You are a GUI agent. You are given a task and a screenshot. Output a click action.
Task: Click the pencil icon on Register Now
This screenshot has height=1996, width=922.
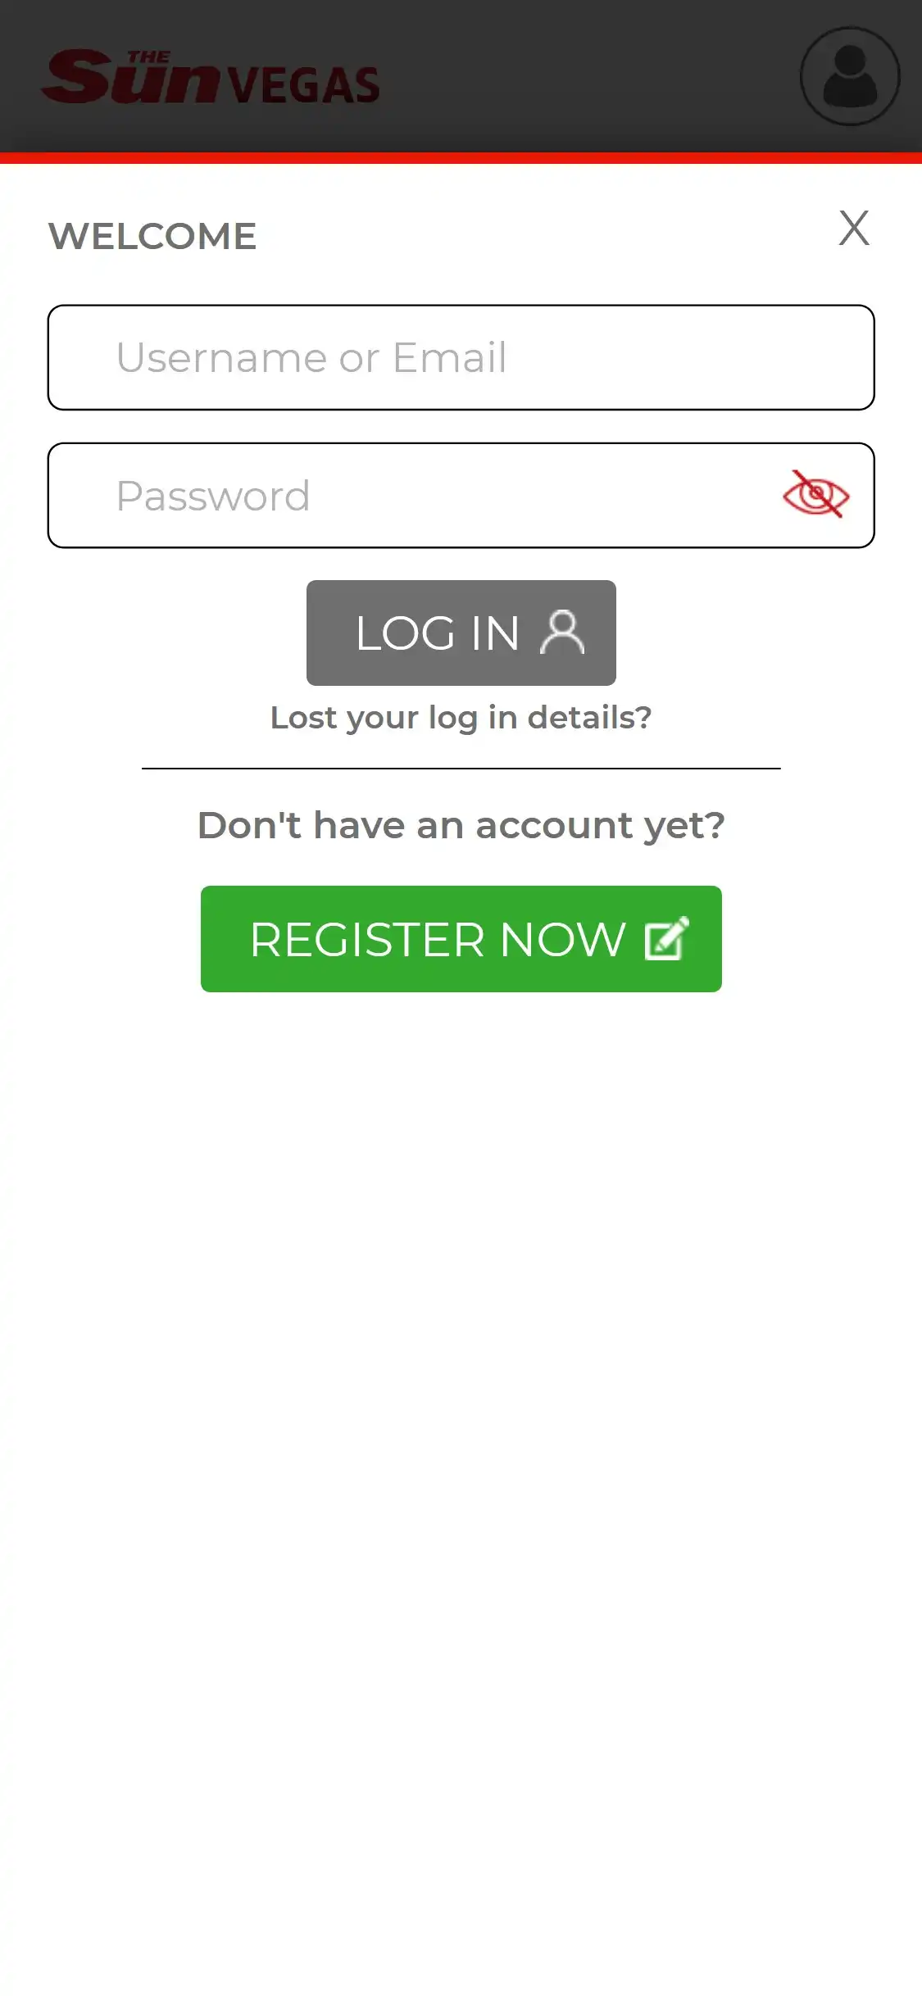point(666,938)
